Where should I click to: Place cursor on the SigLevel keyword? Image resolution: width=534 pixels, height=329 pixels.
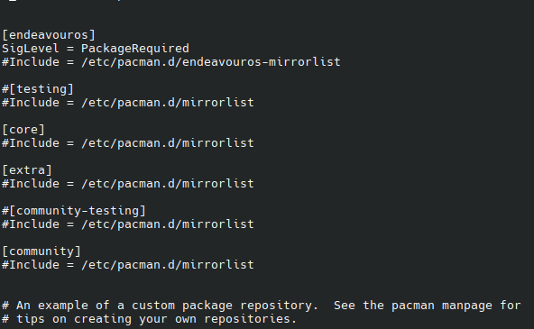(x=31, y=49)
